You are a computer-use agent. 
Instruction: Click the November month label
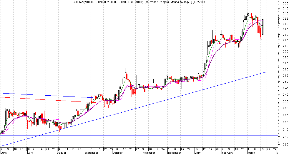pyautogui.click(x=149, y=153)
